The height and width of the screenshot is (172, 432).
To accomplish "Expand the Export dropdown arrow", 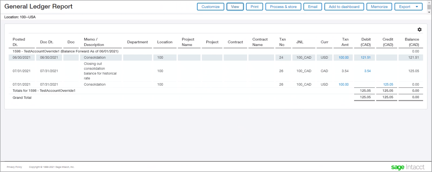I will point(417,7).
